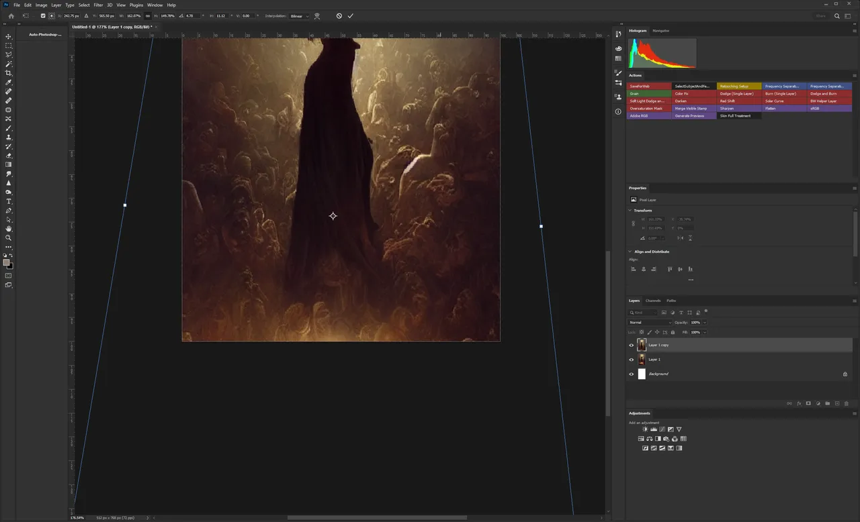Screen dimensions: 860x522
Task: Open the Fill dropdown arrow
Action: coord(704,332)
